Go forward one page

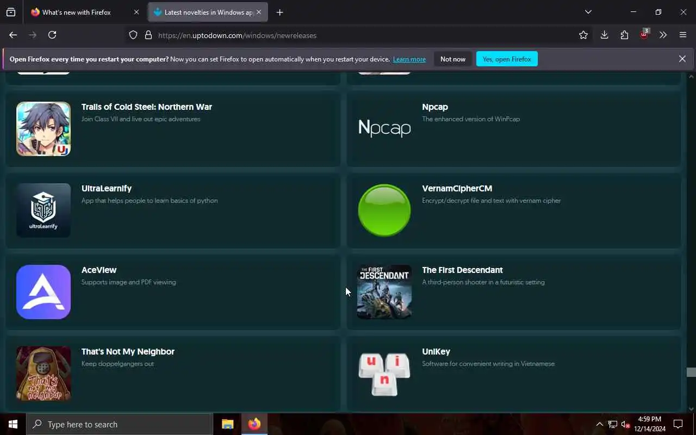33,35
